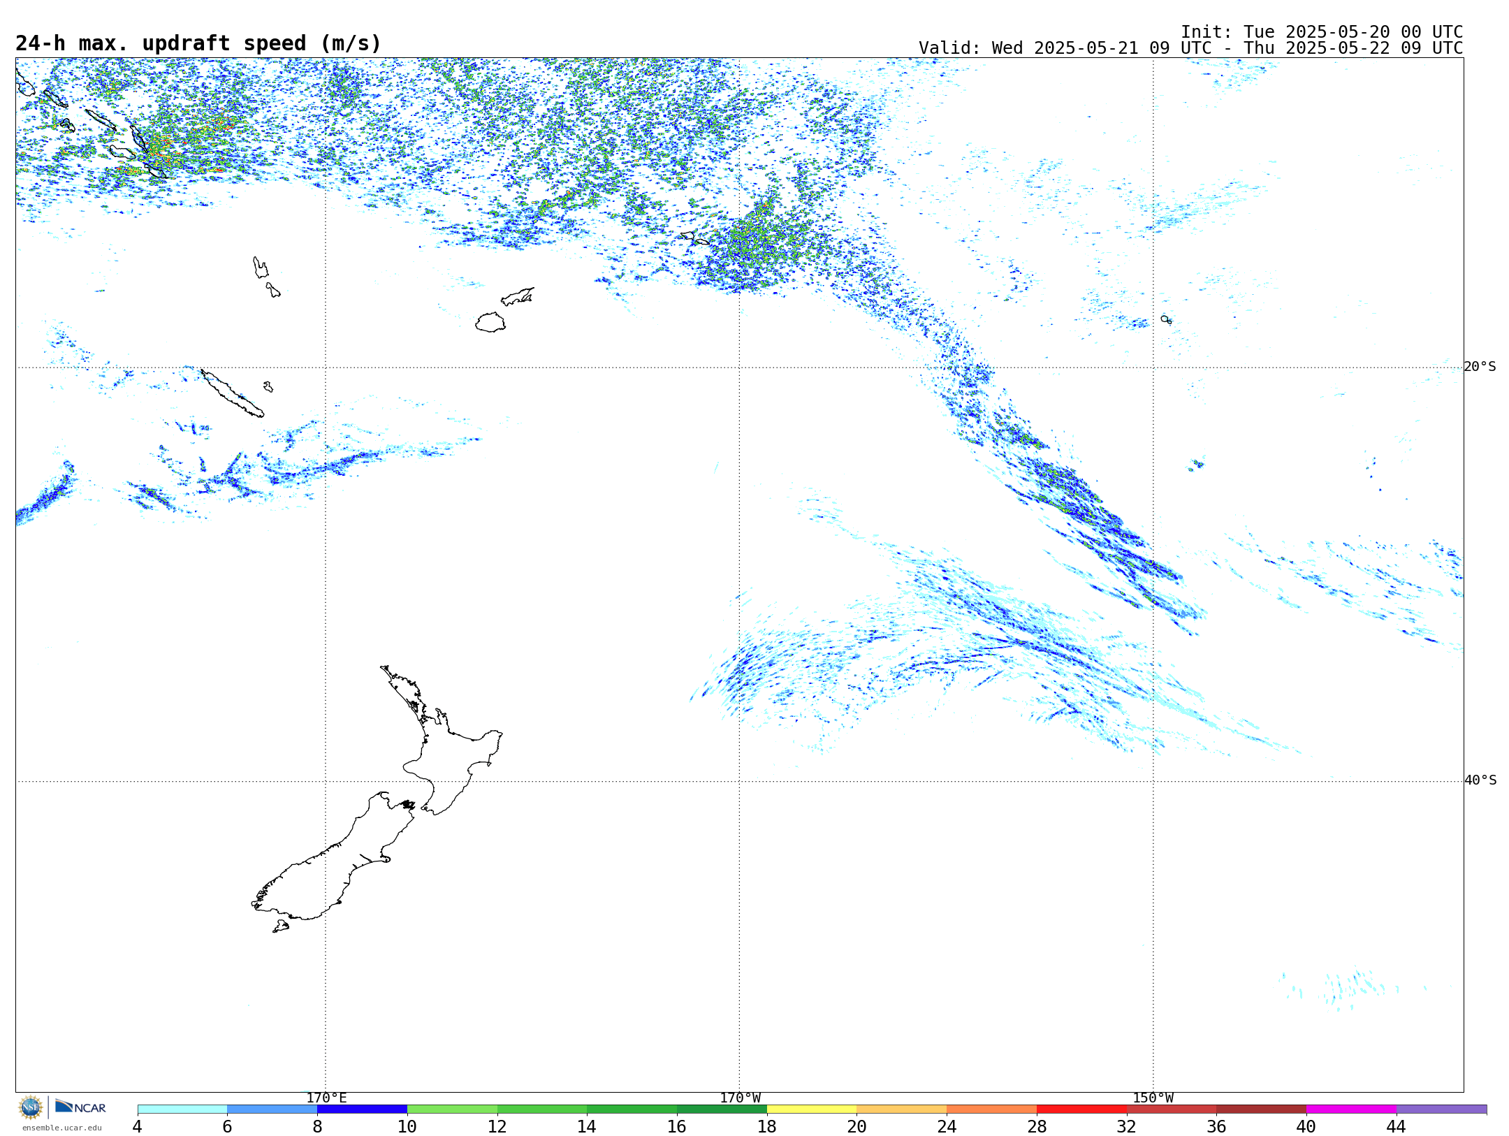Click the 20°S latitude label
The height and width of the screenshot is (1136, 1509).
point(1480,367)
